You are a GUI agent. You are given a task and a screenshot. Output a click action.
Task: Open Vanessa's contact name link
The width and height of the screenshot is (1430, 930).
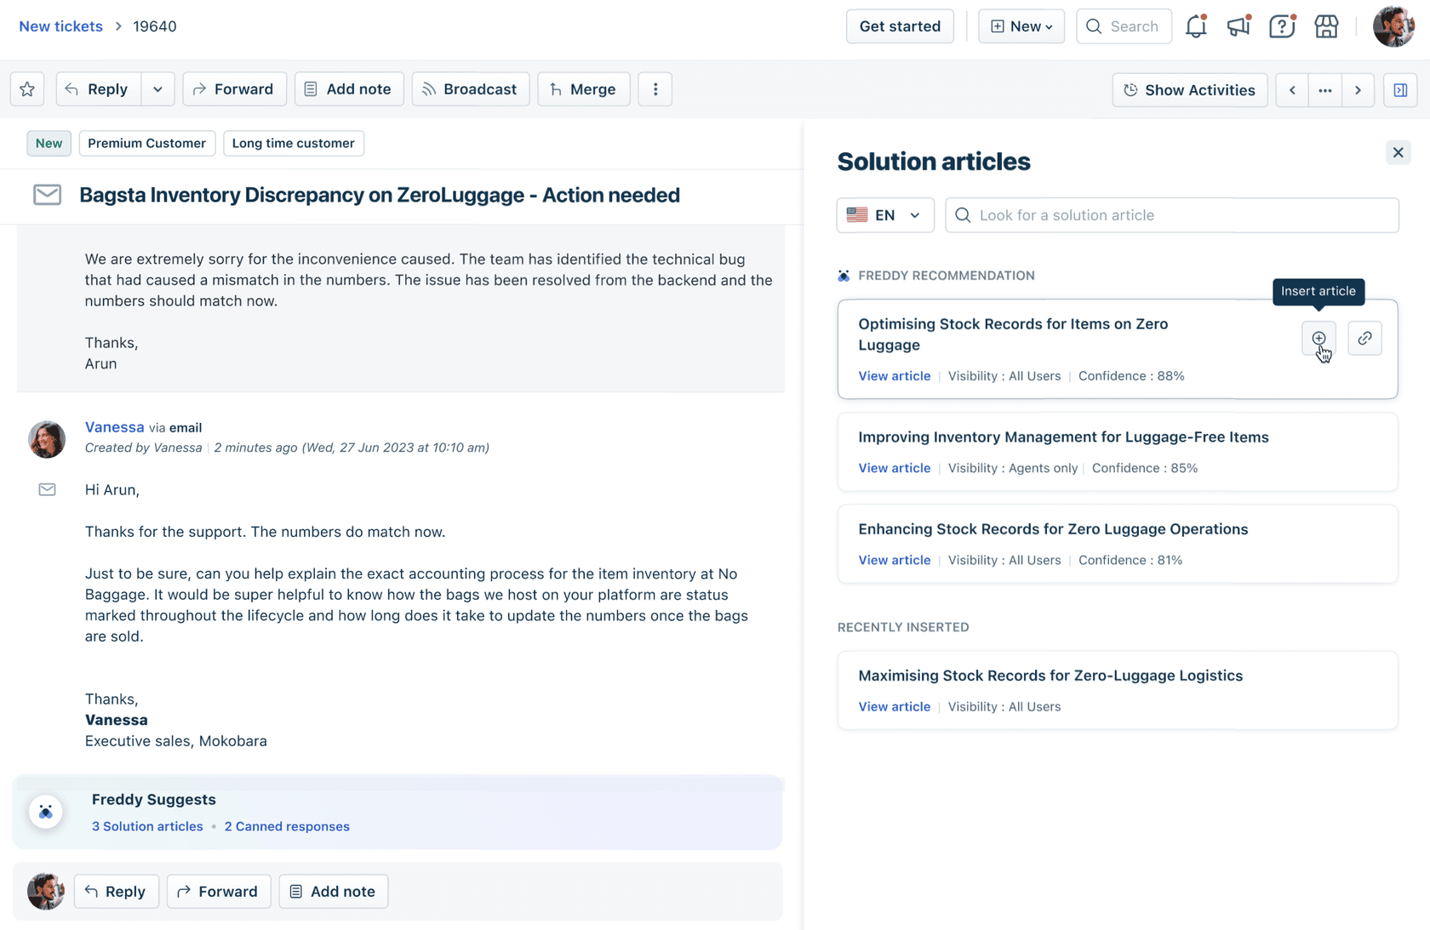(114, 427)
